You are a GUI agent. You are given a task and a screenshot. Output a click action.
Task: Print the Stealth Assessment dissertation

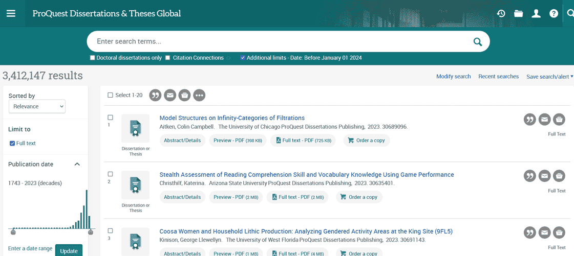pyautogui.click(x=559, y=176)
